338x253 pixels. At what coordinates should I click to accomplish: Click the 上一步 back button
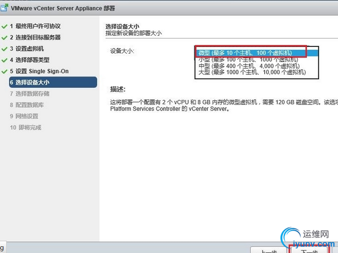click(x=269, y=251)
